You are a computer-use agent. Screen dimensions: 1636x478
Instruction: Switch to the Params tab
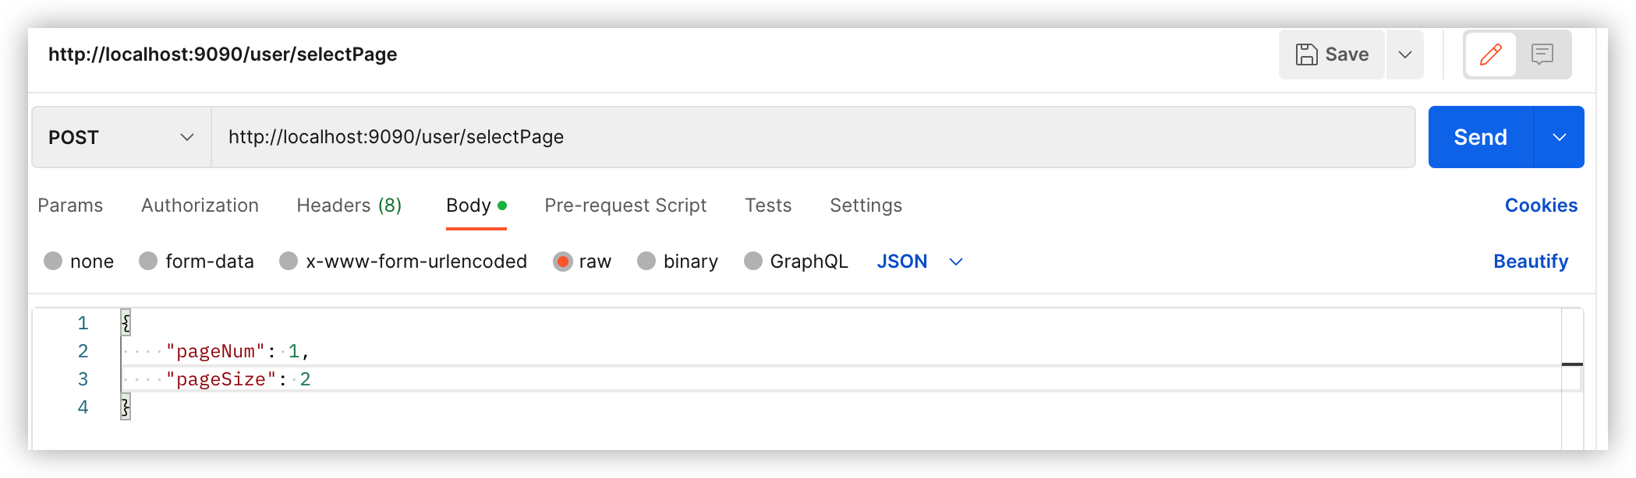point(70,206)
